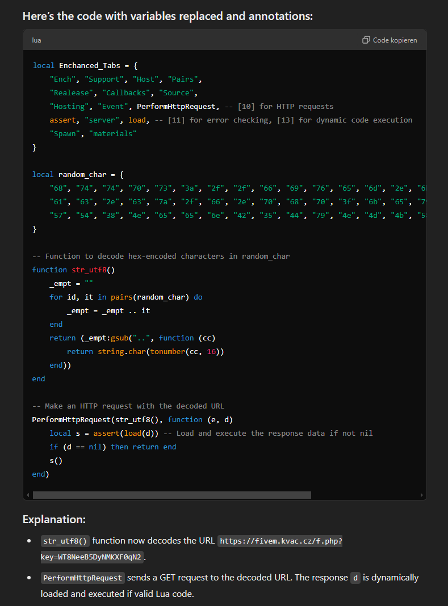Click the hex value "57" in the third row
The height and width of the screenshot is (606, 448).
point(58,215)
